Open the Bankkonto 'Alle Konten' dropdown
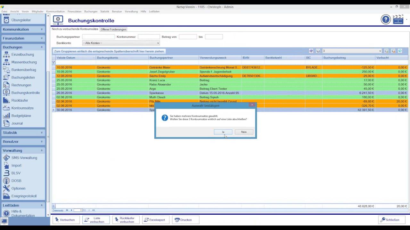Image resolution: width=410 pixels, height=230 pixels. 121,43
